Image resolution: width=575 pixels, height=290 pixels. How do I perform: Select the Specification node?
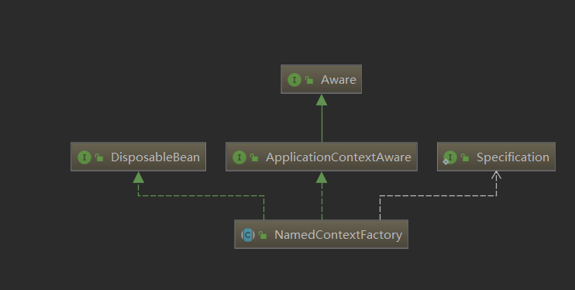click(x=496, y=157)
